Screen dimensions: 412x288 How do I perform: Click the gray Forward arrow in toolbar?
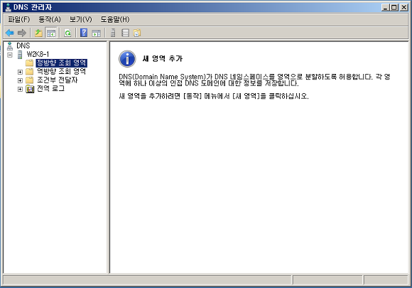click(x=22, y=33)
